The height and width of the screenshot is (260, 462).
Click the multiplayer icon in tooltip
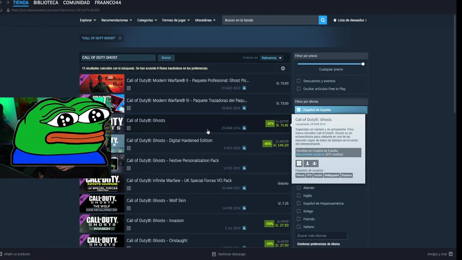pyautogui.click(x=314, y=164)
